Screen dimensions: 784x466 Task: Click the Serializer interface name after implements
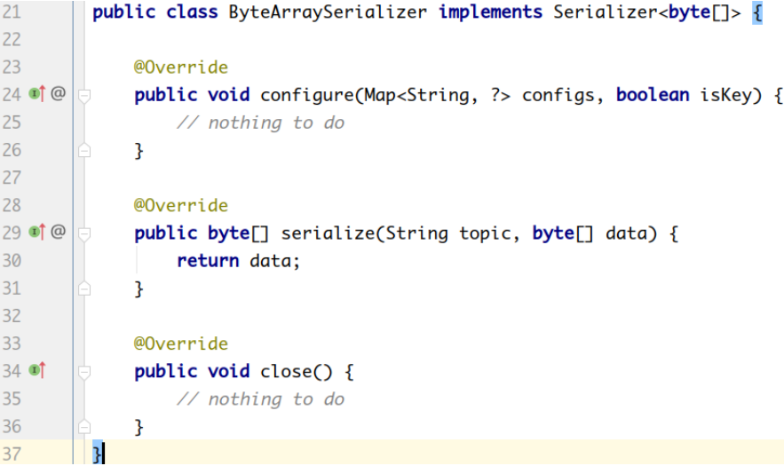(x=604, y=12)
